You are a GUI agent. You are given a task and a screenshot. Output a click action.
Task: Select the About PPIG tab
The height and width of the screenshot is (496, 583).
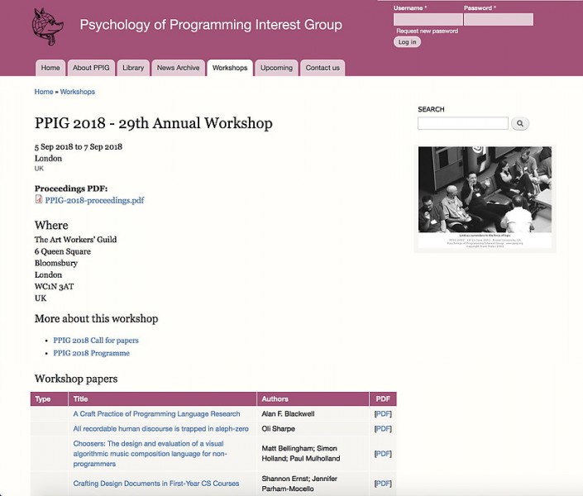(89, 68)
